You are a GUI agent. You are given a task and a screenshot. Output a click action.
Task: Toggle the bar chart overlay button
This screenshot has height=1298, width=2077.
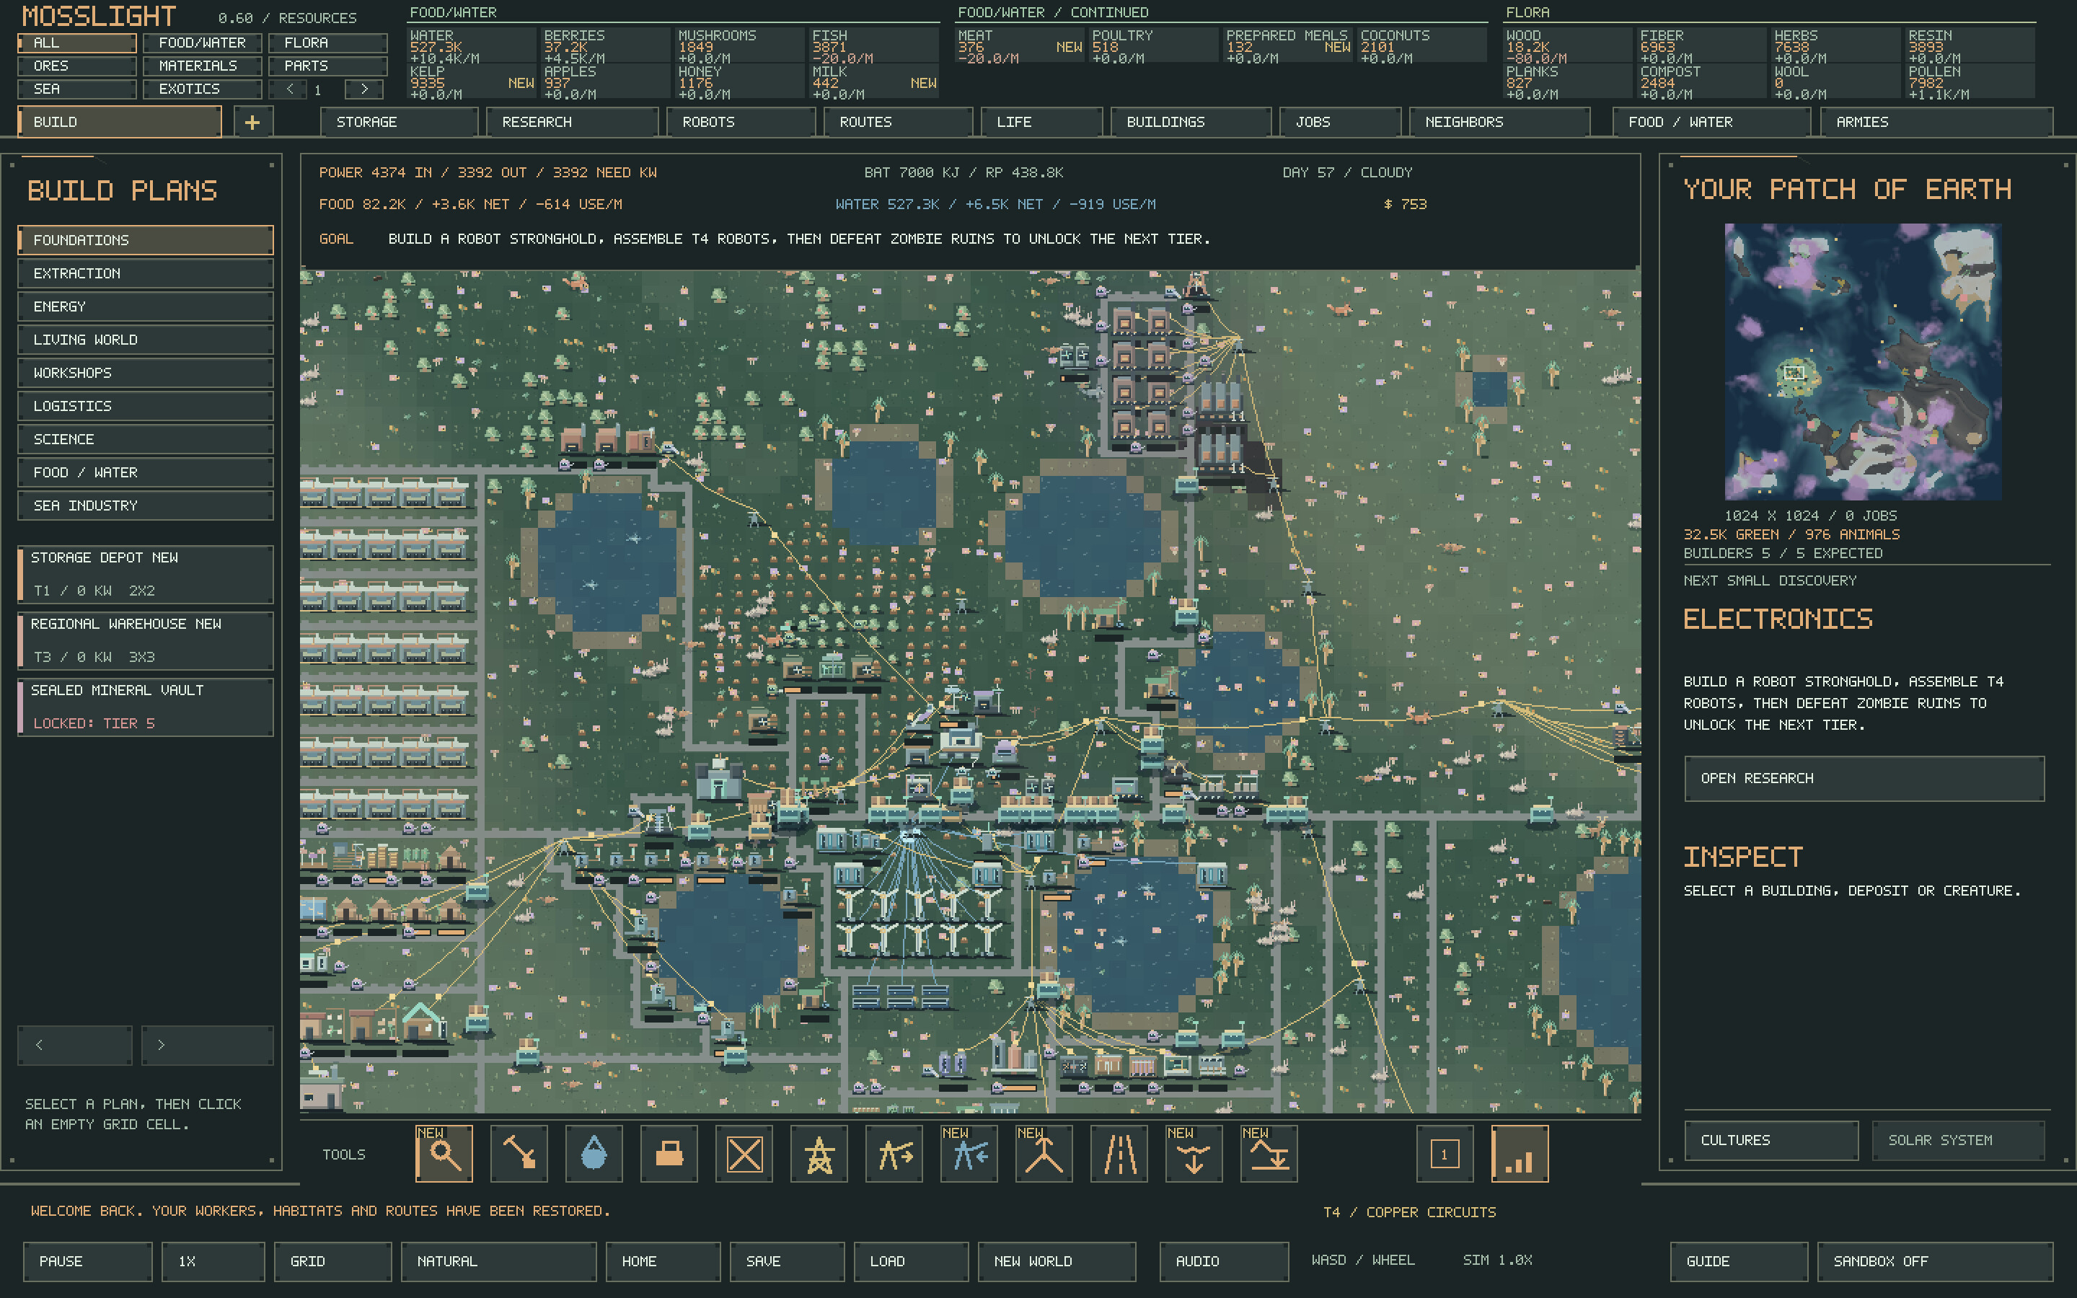coord(1519,1154)
